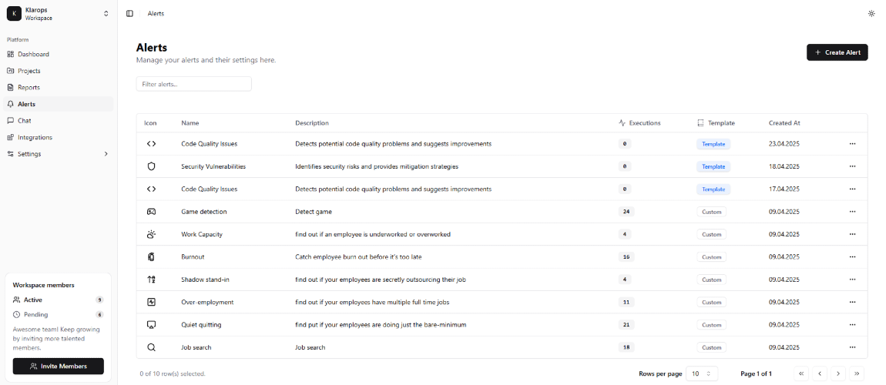Click the 'Page 1 of 1' text
This screenshot has height=385, width=886.
[756, 373]
